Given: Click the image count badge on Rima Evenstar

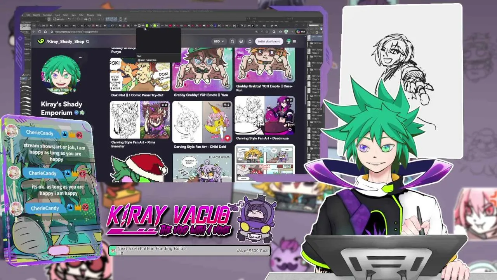Looking at the screenshot, I should click(164, 105).
